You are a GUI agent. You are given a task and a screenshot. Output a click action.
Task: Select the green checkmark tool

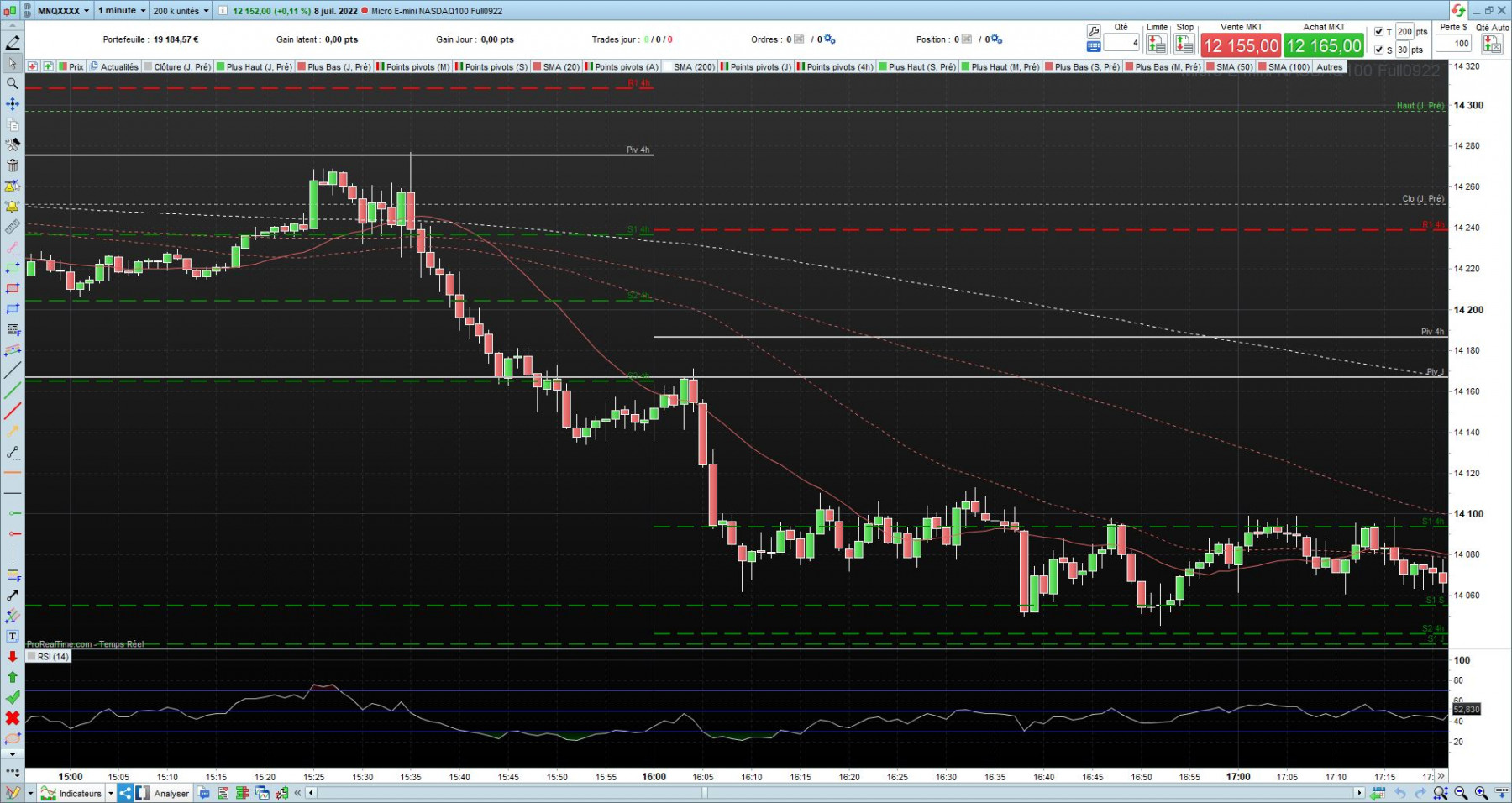pyautogui.click(x=13, y=697)
